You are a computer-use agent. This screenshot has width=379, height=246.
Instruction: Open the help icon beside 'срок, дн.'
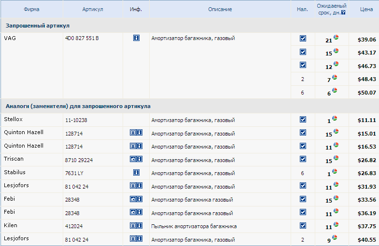[343, 13]
